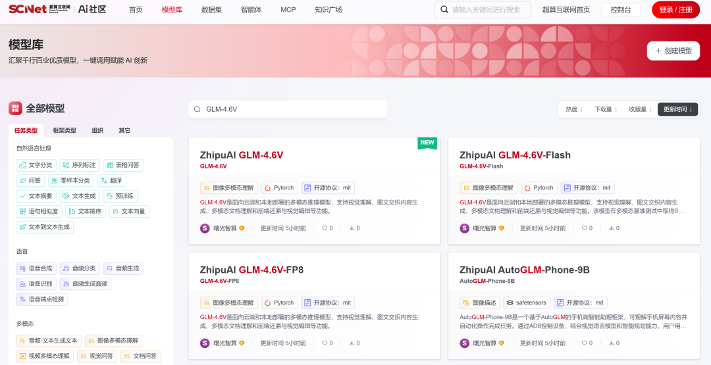Click the like heart on the AutoGLM-Phone-9B card
The image size is (711, 365).
[x=585, y=343]
